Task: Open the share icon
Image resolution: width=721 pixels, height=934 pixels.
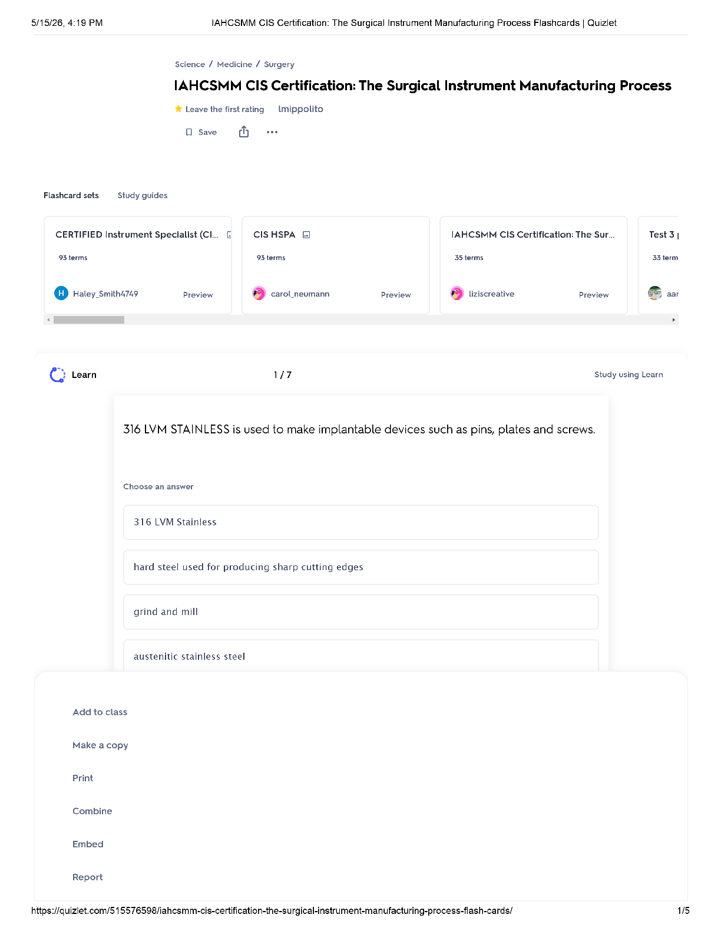Action: (x=244, y=131)
